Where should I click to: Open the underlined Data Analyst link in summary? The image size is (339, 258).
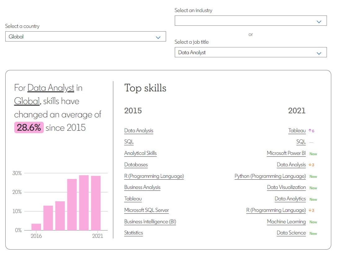tap(51, 88)
